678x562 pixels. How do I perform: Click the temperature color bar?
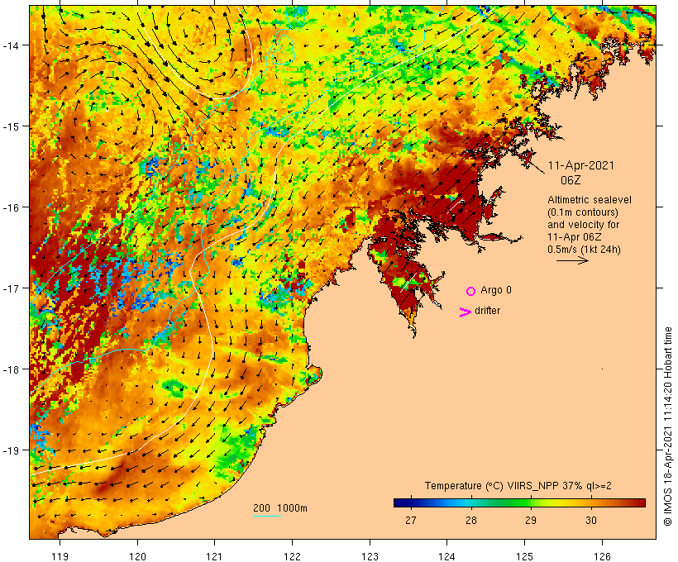[519, 502]
